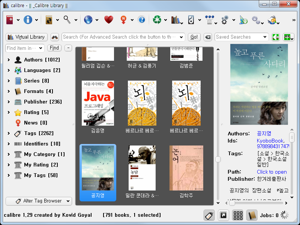The height and width of the screenshot is (225, 300).
Task: Select the Java programming book cover
Action: [x=98, y=103]
